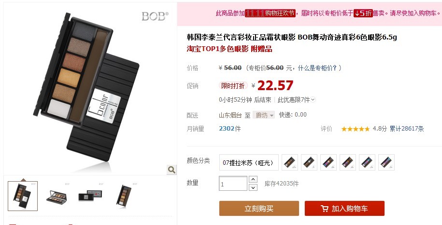Click the 立刻购买 buy now button
The height and width of the screenshot is (225, 442).
pos(259,209)
